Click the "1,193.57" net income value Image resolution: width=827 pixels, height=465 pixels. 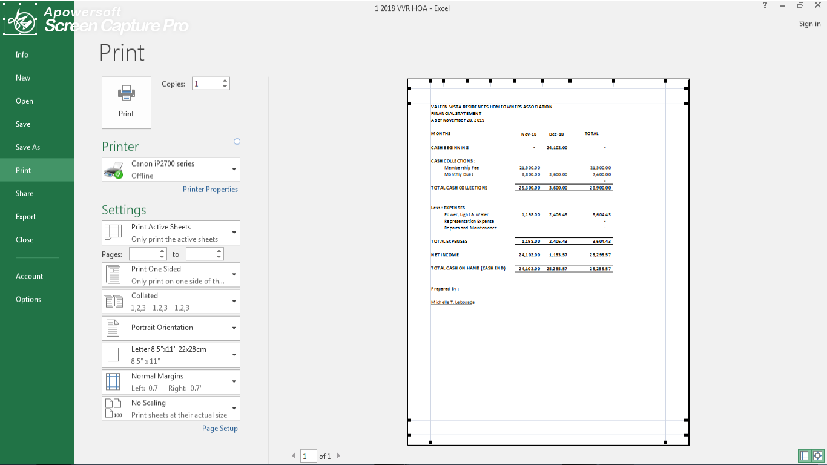pos(558,255)
